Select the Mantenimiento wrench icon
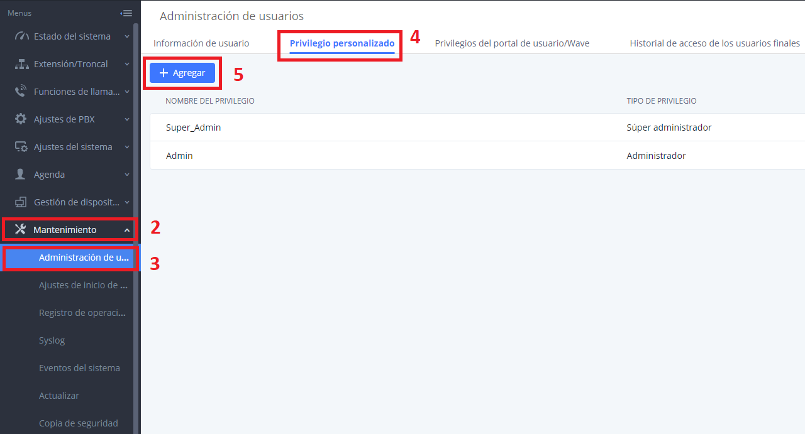 [x=20, y=229]
